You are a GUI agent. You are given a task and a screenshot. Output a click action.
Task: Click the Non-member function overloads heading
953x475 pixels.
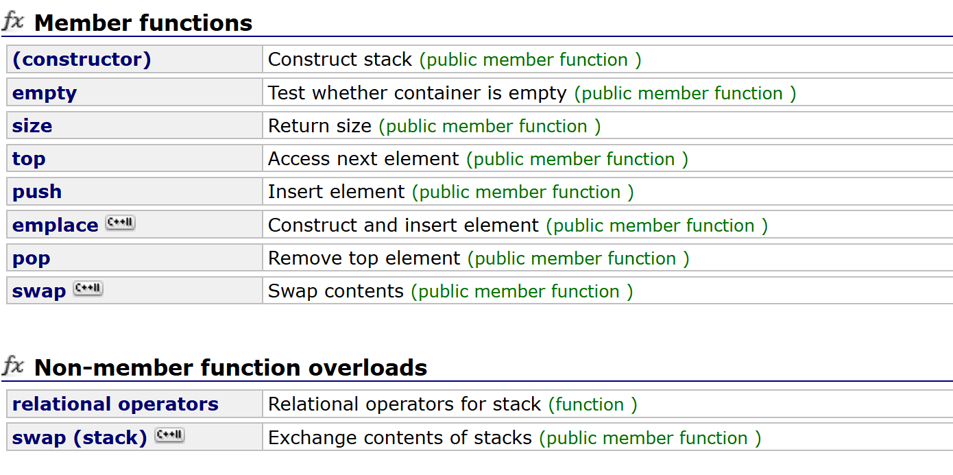230,368
